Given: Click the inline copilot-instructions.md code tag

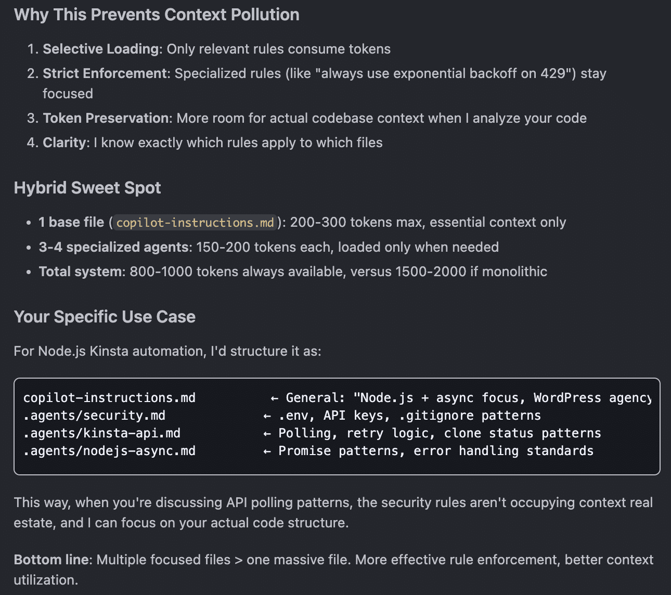Looking at the screenshot, I should (195, 223).
